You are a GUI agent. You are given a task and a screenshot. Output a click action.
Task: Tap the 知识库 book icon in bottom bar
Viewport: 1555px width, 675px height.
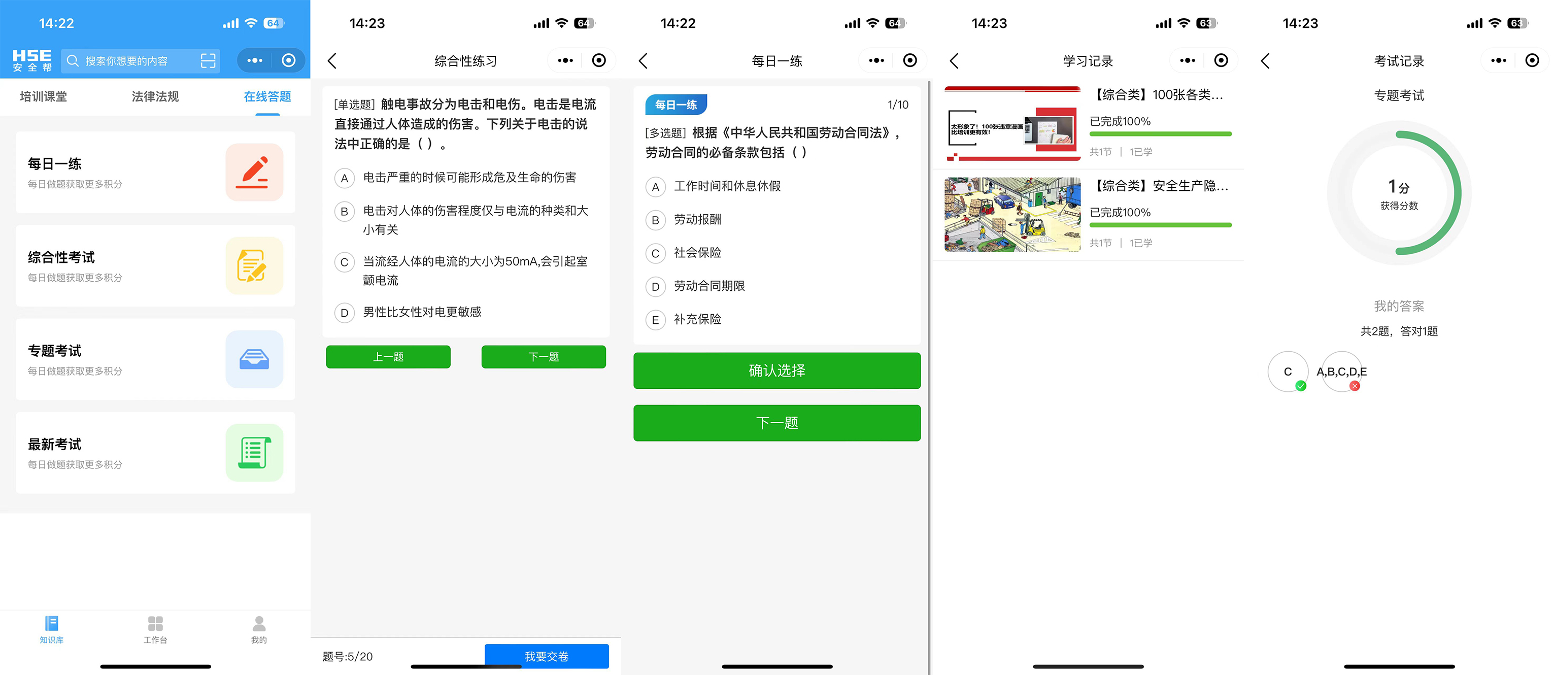(x=51, y=624)
